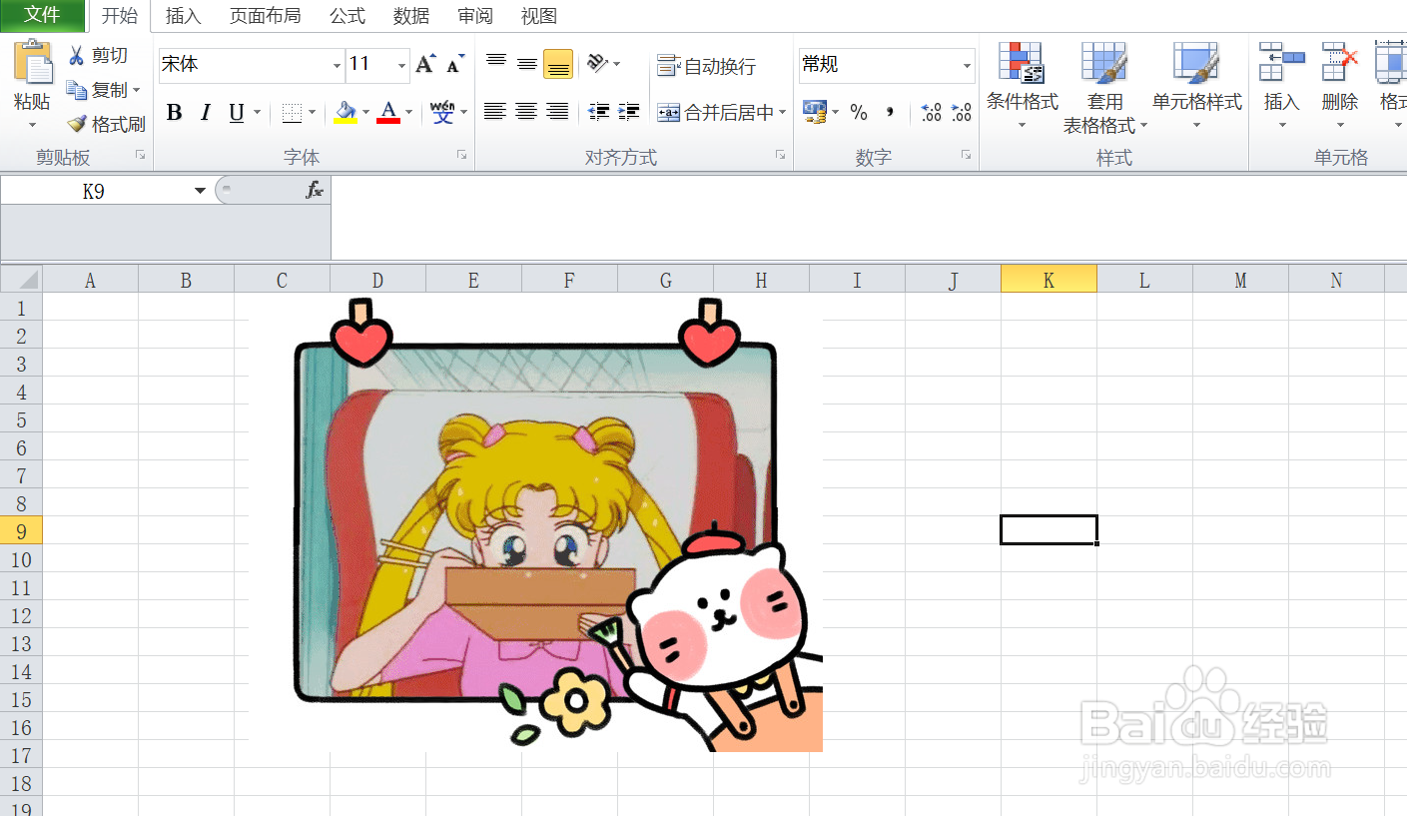Image resolution: width=1407 pixels, height=816 pixels.
Task: Expand the Paste (粘贴) options arrow
Action: click(32, 124)
